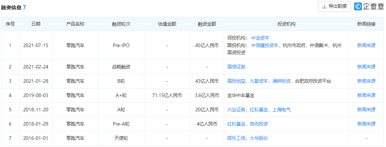This screenshot has width=386, height=147.
Task: Click investor text 金华中车基金
Action: tap(241, 95)
